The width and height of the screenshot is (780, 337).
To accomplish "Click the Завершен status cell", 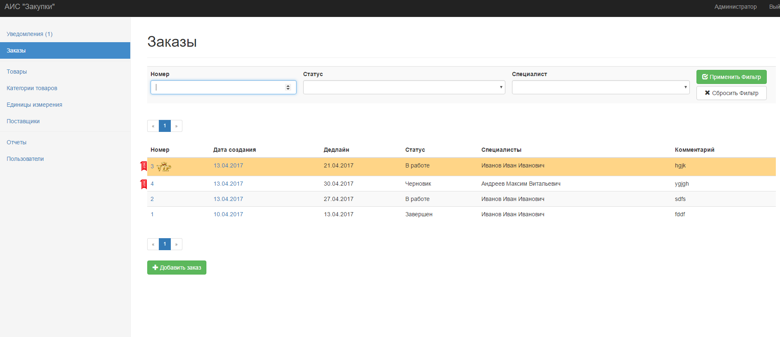I will pyautogui.click(x=419, y=214).
